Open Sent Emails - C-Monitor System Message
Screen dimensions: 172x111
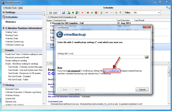click(x=25, y=67)
